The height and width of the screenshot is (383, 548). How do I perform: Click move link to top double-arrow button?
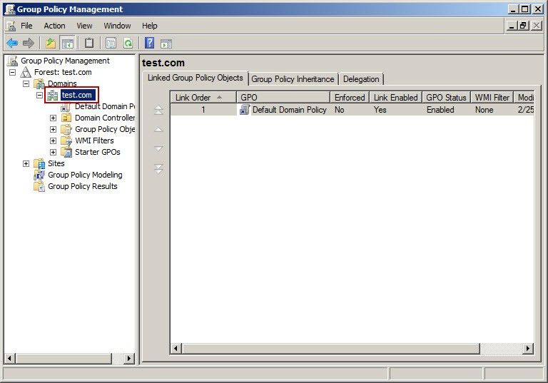click(x=158, y=110)
